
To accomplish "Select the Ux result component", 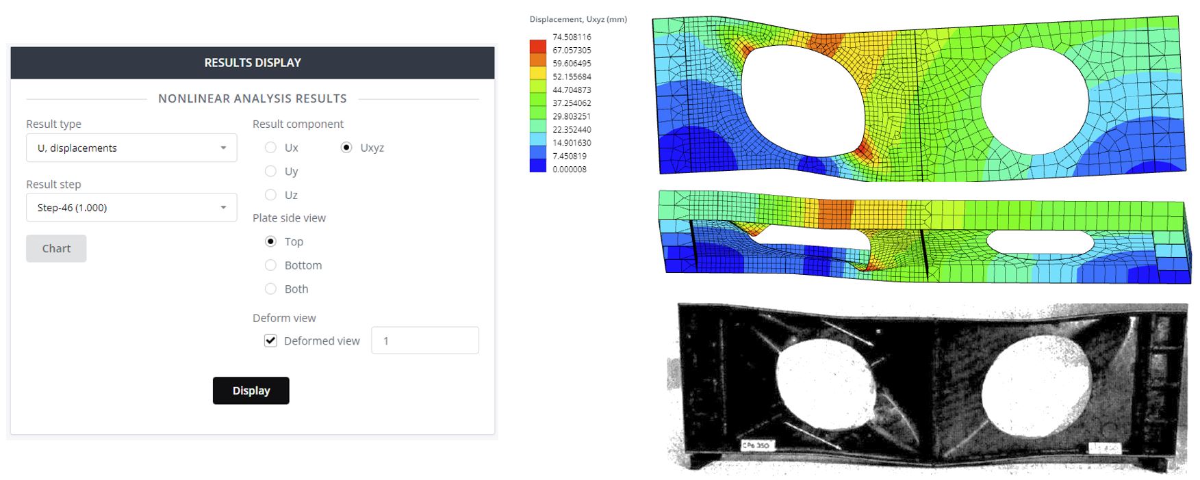I will pyautogui.click(x=270, y=148).
